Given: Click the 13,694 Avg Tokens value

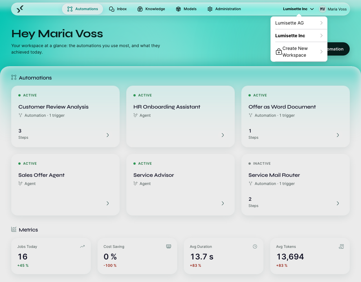Looking at the screenshot, I should tap(290, 257).
